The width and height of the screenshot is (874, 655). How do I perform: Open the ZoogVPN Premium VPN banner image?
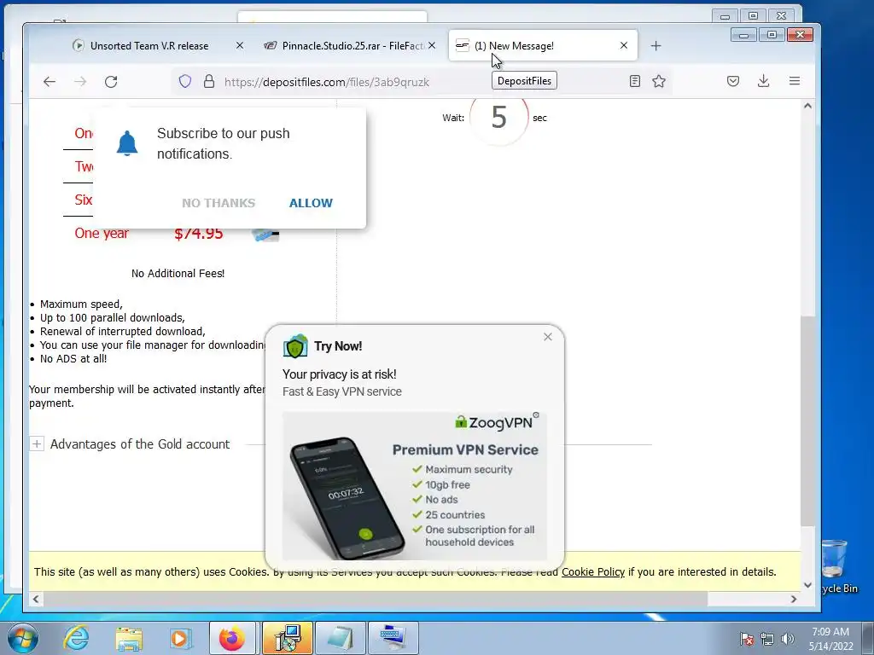point(415,485)
